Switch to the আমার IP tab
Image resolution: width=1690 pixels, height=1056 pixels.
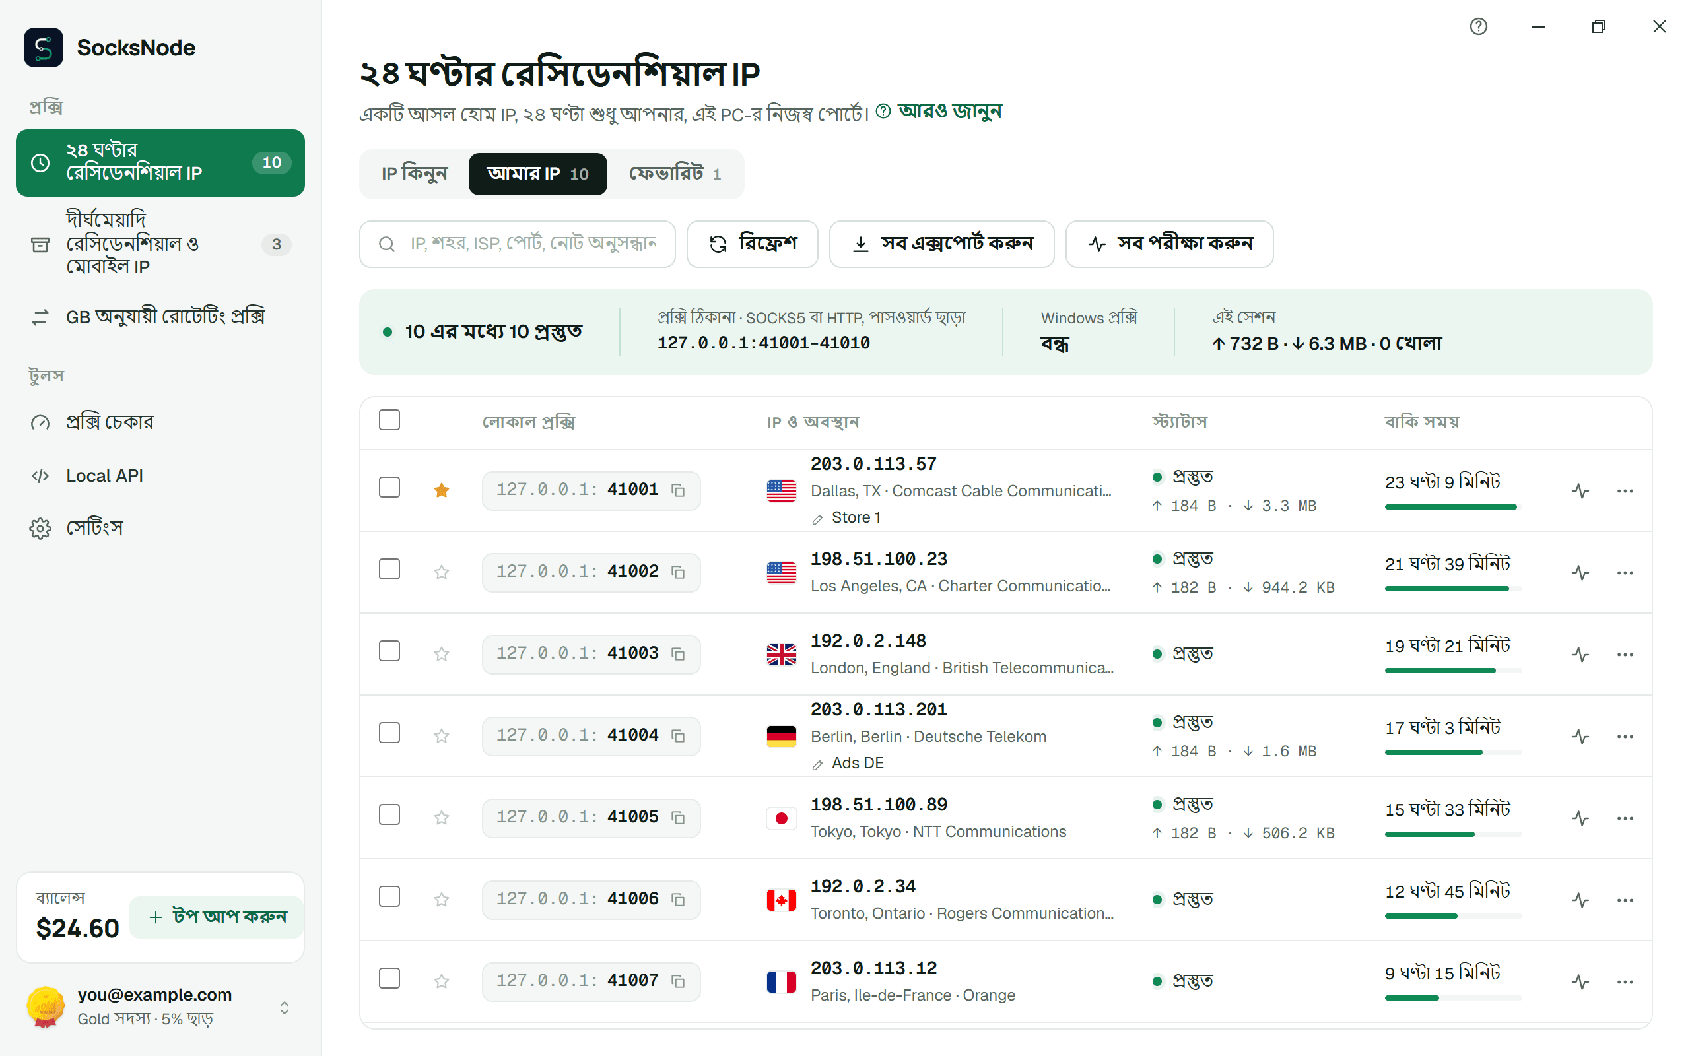[x=537, y=173]
